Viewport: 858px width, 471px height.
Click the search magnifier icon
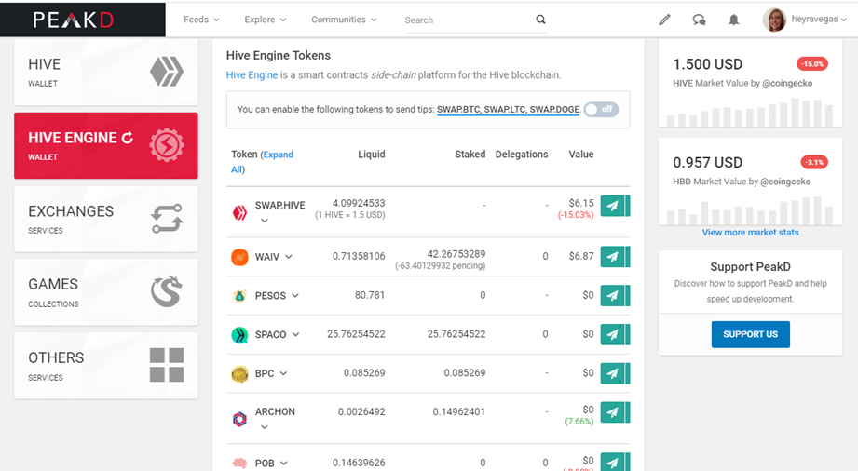click(540, 20)
